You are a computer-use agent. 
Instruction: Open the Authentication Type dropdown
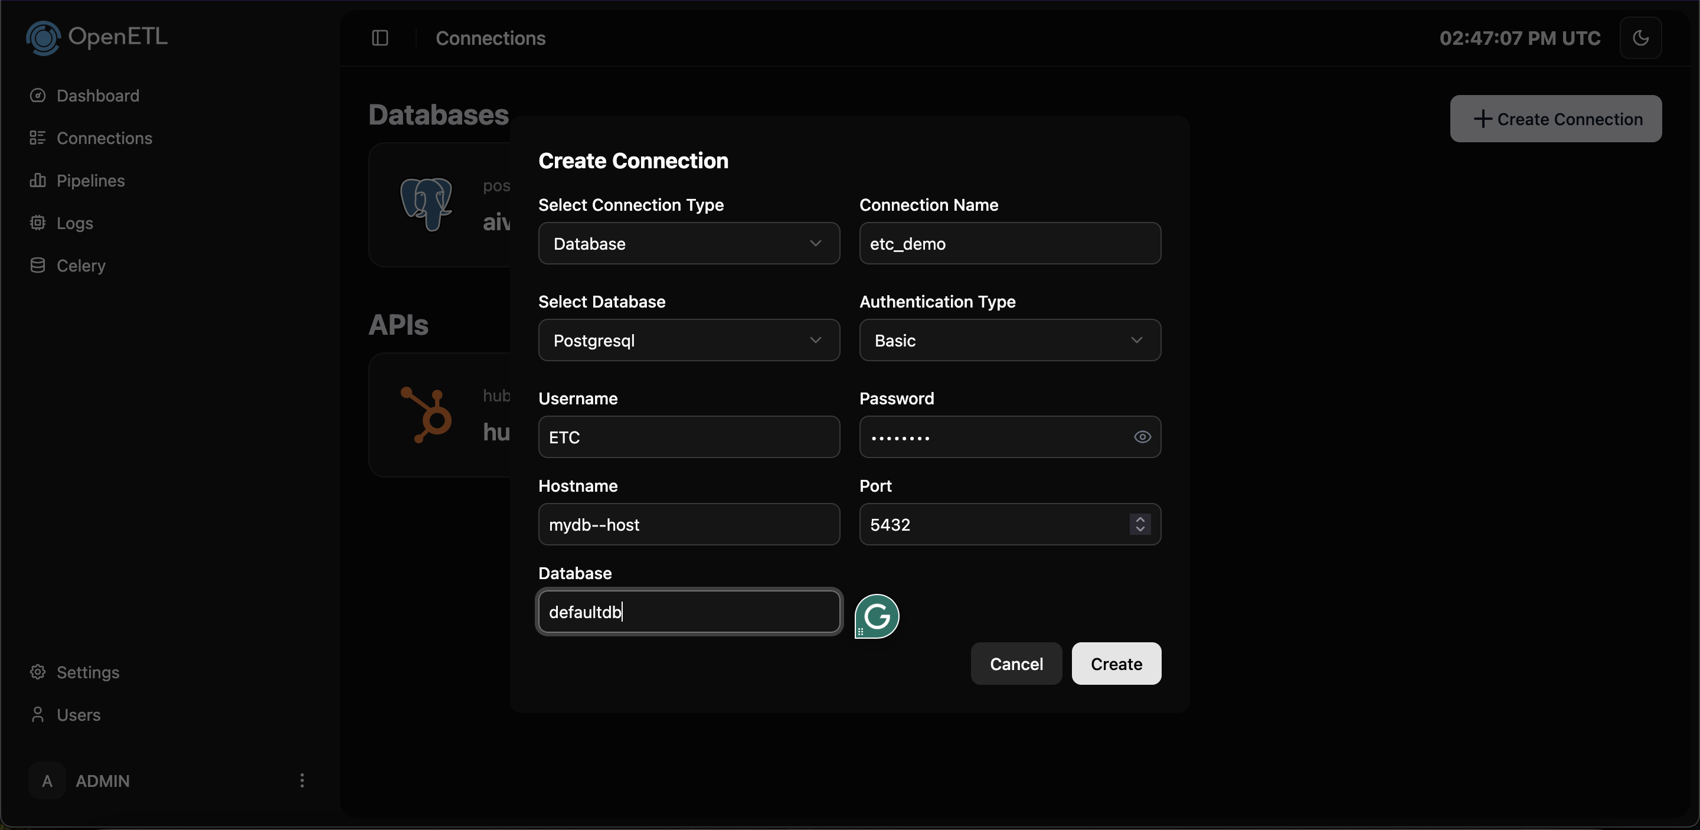click(1010, 341)
